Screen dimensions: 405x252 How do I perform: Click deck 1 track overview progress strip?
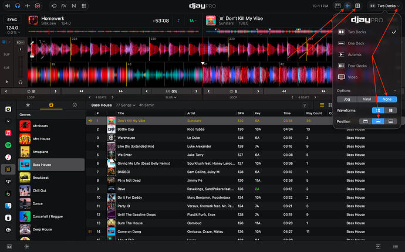pos(114,32)
